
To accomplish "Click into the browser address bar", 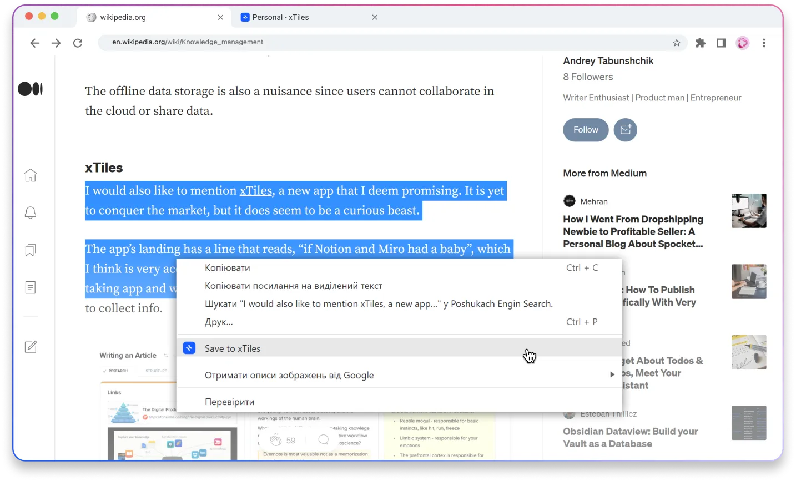I will pyautogui.click(x=333, y=42).
